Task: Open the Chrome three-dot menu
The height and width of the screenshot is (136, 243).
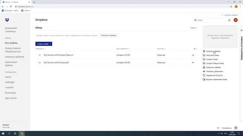Action: [240, 6]
